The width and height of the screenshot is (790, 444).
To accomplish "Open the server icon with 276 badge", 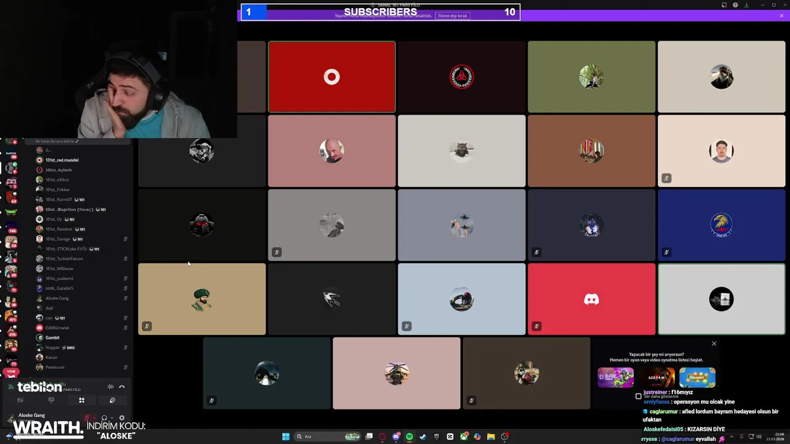I will click(10, 329).
